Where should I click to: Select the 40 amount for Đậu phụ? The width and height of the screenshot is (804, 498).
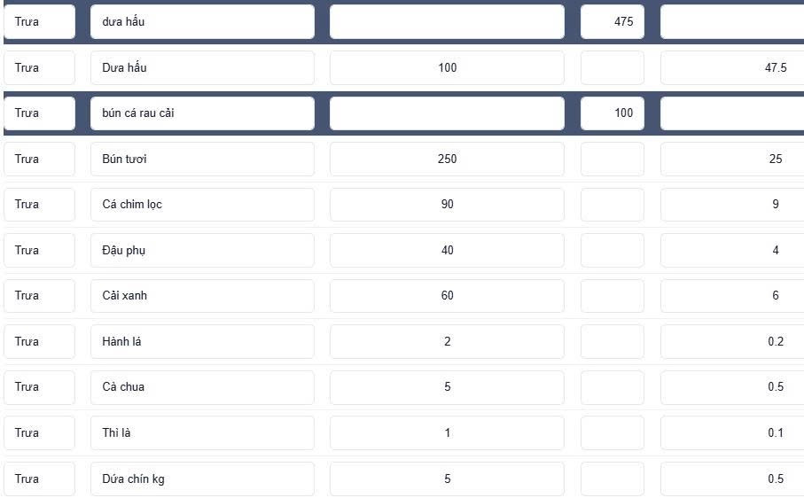click(x=447, y=250)
